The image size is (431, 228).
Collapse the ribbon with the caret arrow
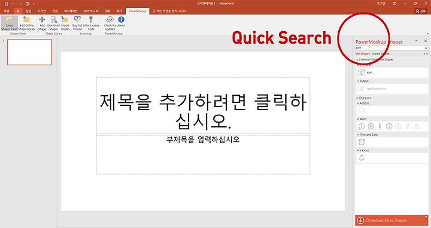pos(427,34)
